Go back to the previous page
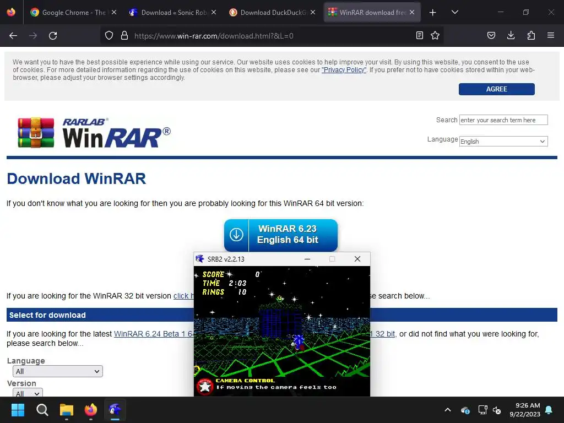 (x=13, y=36)
